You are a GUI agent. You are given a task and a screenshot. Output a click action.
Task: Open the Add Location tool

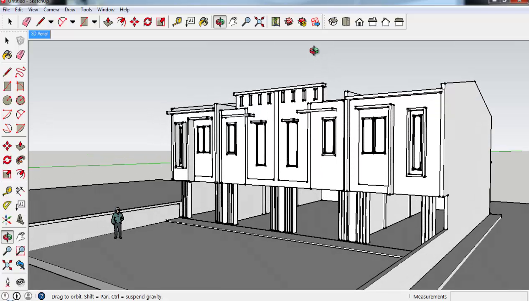(x=275, y=22)
